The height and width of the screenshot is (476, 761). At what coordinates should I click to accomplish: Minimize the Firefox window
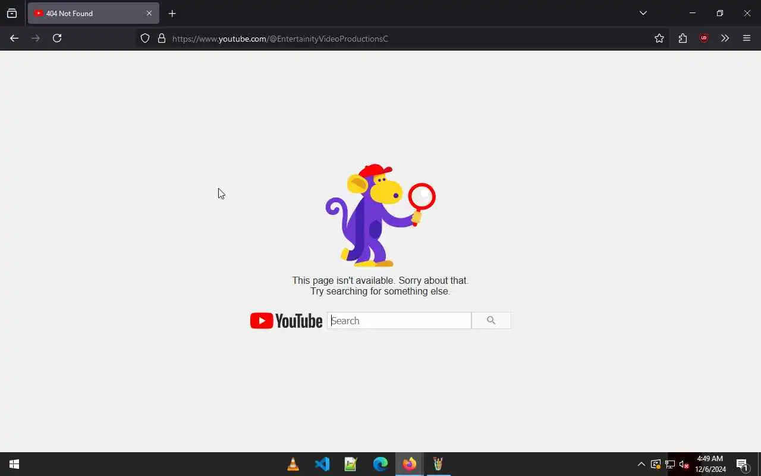(x=693, y=13)
